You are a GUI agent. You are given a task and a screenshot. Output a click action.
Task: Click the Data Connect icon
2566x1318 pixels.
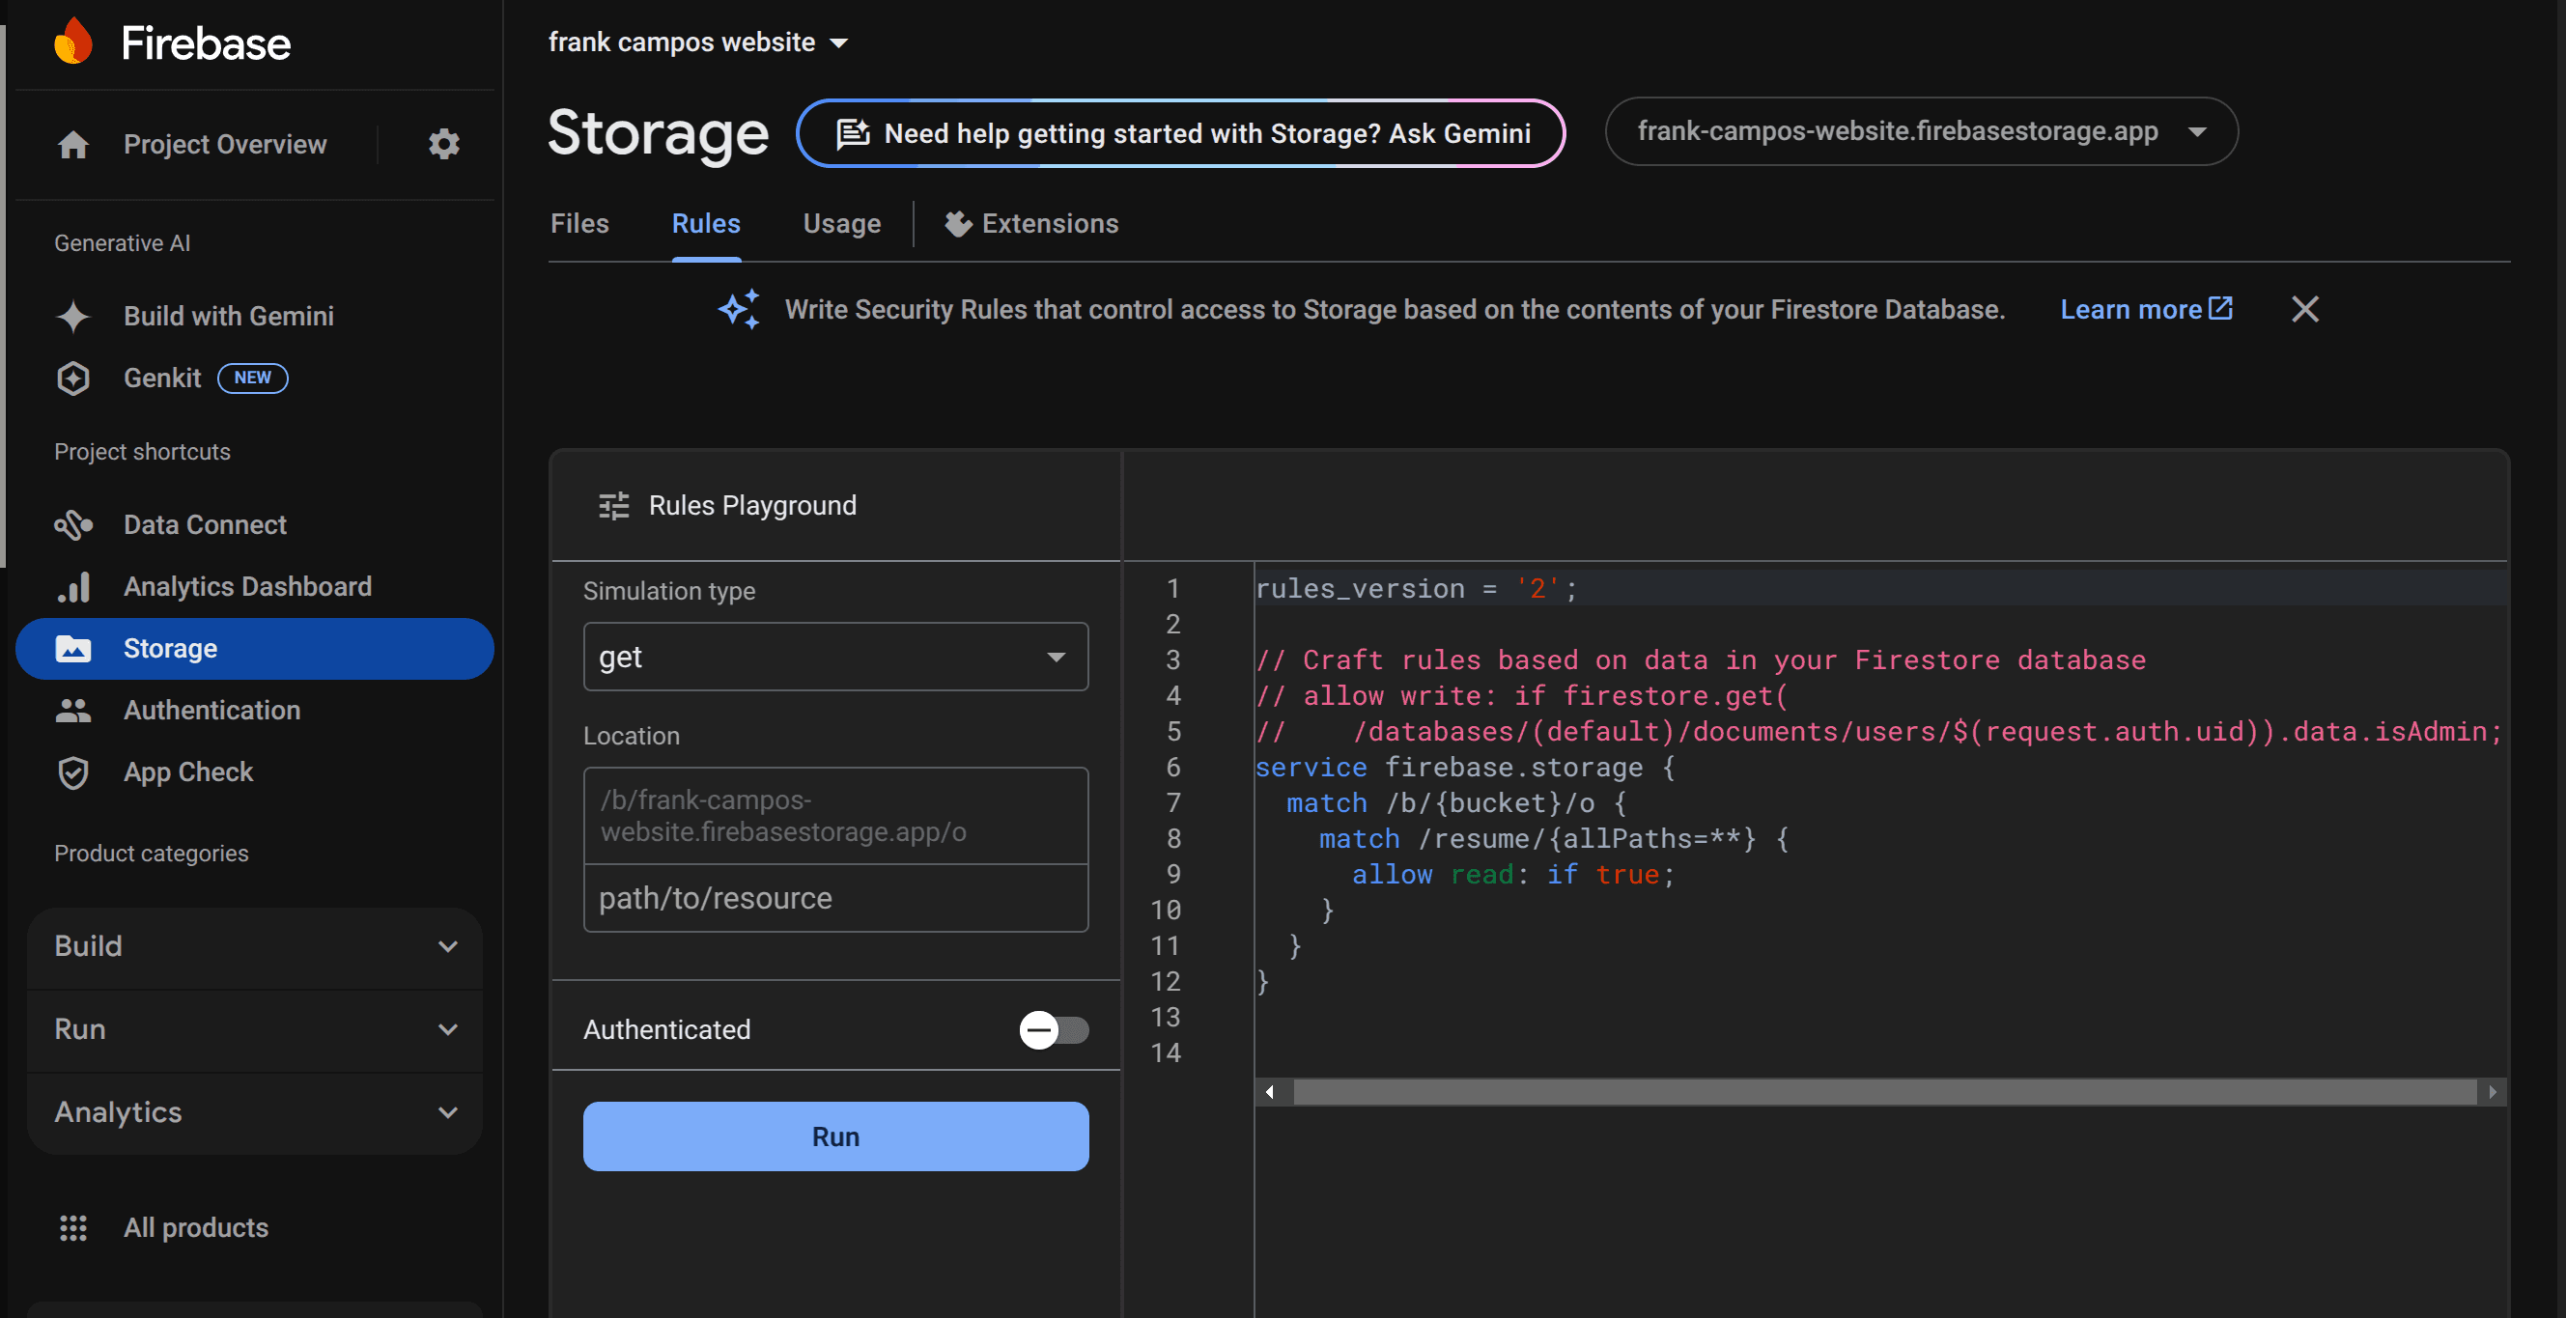pyautogui.click(x=73, y=525)
